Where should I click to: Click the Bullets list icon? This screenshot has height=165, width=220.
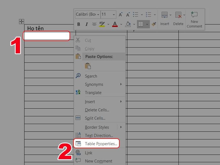pyautogui.click(x=135, y=14)
